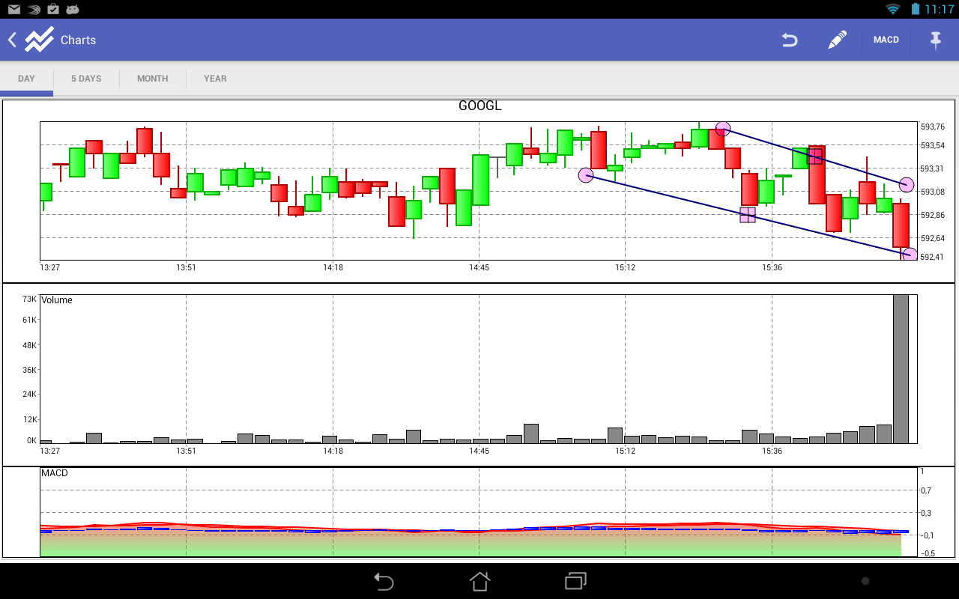Select the GOOGL chart title
The width and height of the screenshot is (959, 599).
(479, 106)
